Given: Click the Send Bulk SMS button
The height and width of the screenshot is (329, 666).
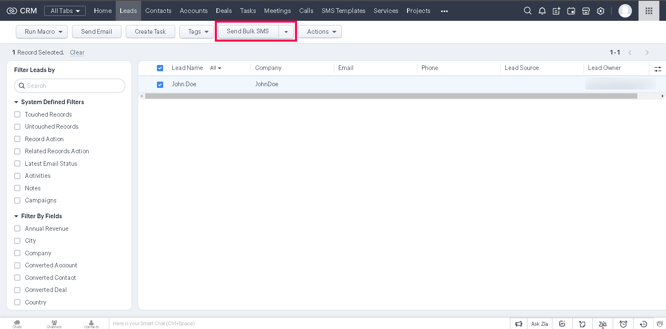Looking at the screenshot, I should pyautogui.click(x=248, y=31).
